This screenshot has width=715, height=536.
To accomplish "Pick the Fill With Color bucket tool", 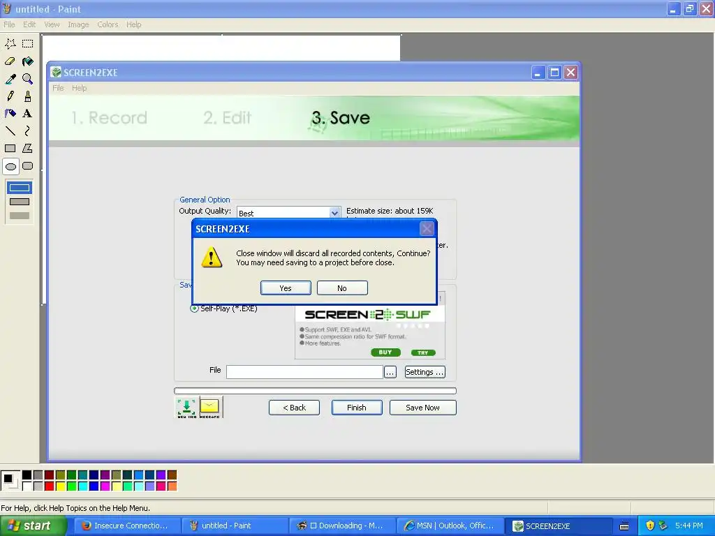I will 28,61.
